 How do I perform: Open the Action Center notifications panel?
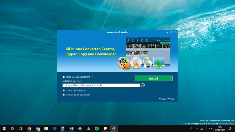[x=229, y=128]
